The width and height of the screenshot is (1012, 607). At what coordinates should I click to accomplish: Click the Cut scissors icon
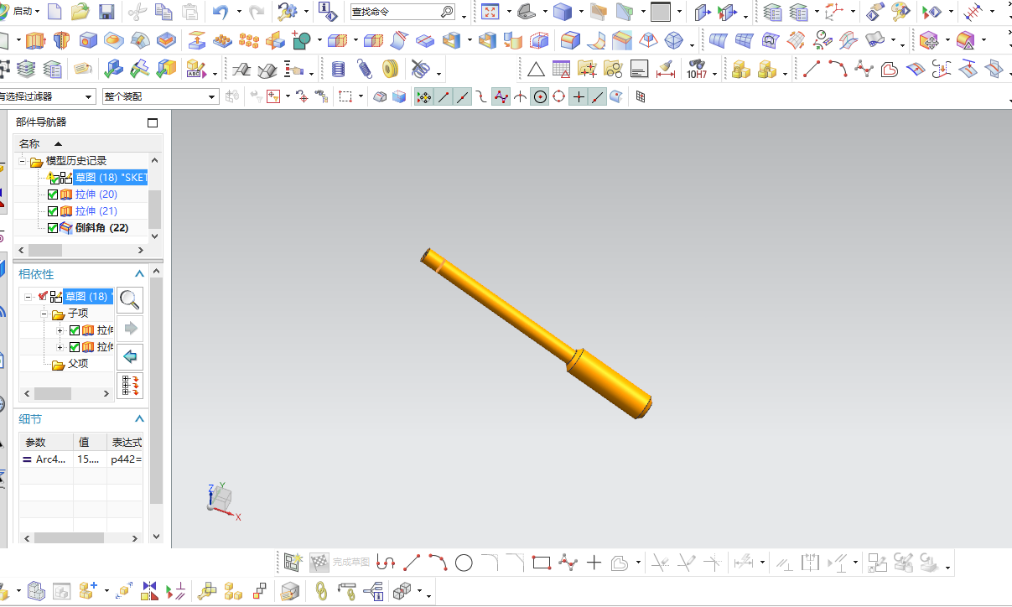tap(138, 12)
